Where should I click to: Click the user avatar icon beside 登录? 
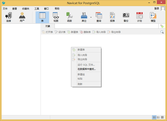pos(163,9)
